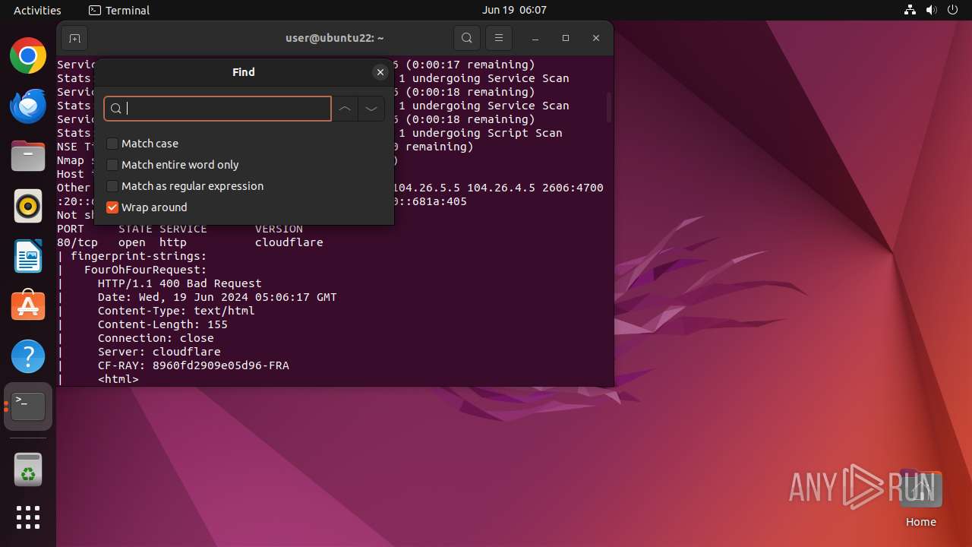This screenshot has width=972, height=547.
Task: Open the clock and calendar panel
Action: 514,10
